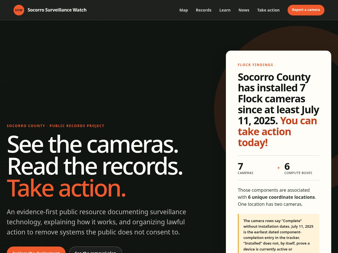This screenshot has width=338, height=253.
Task: Click the yellow installation-dates note box
Action: click(x=279, y=234)
